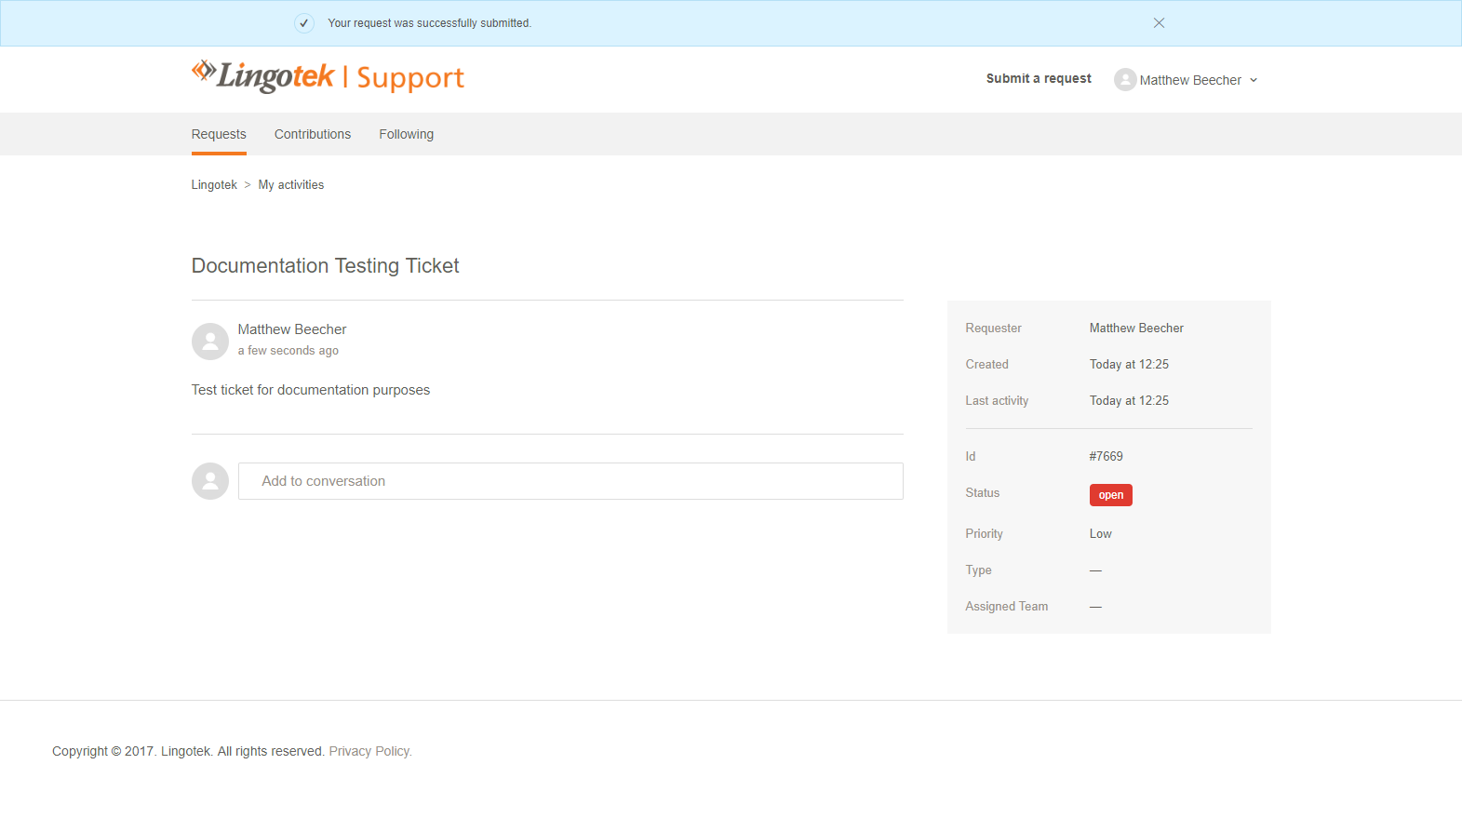Focus the Add to conversation input
The height and width of the screenshot is (818, 1462).
pos(570,481)
